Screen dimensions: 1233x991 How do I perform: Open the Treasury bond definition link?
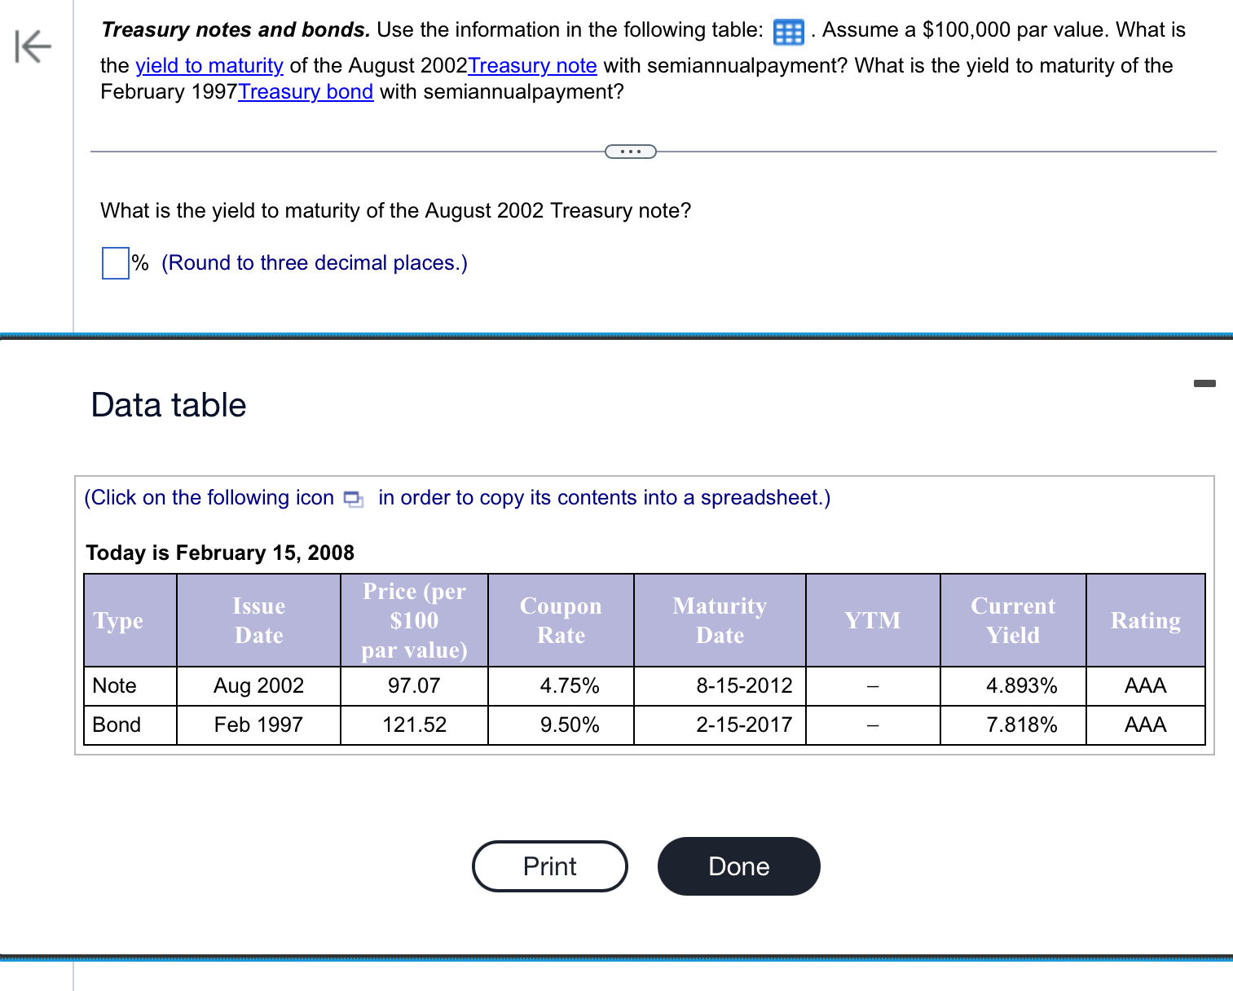coord(305,91)
